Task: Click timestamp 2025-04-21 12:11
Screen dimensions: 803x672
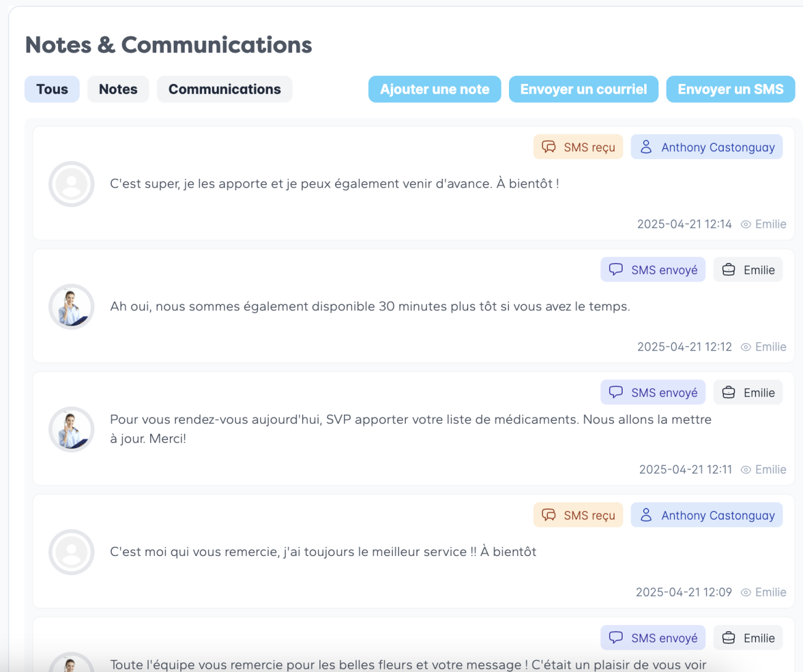Action: coord(686,470)
